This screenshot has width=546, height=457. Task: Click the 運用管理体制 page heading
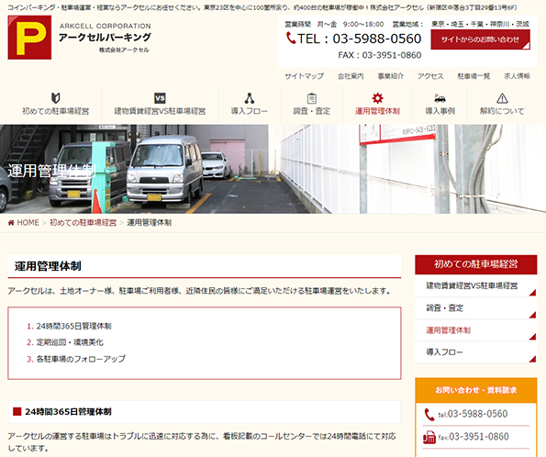[48, 266]
